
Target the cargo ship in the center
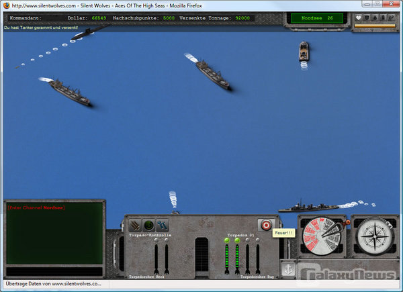tap(212, 75)
